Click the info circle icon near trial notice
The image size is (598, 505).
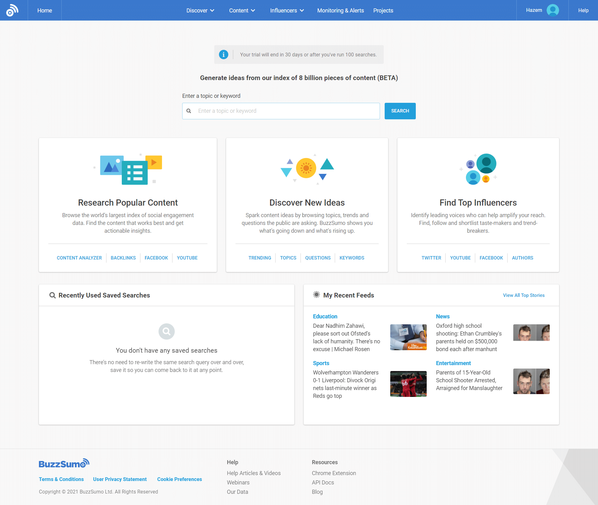coord(224,55)
